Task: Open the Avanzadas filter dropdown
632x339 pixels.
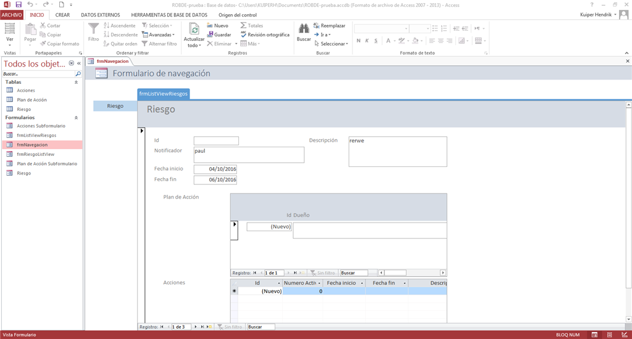Action: coord(159,35)
